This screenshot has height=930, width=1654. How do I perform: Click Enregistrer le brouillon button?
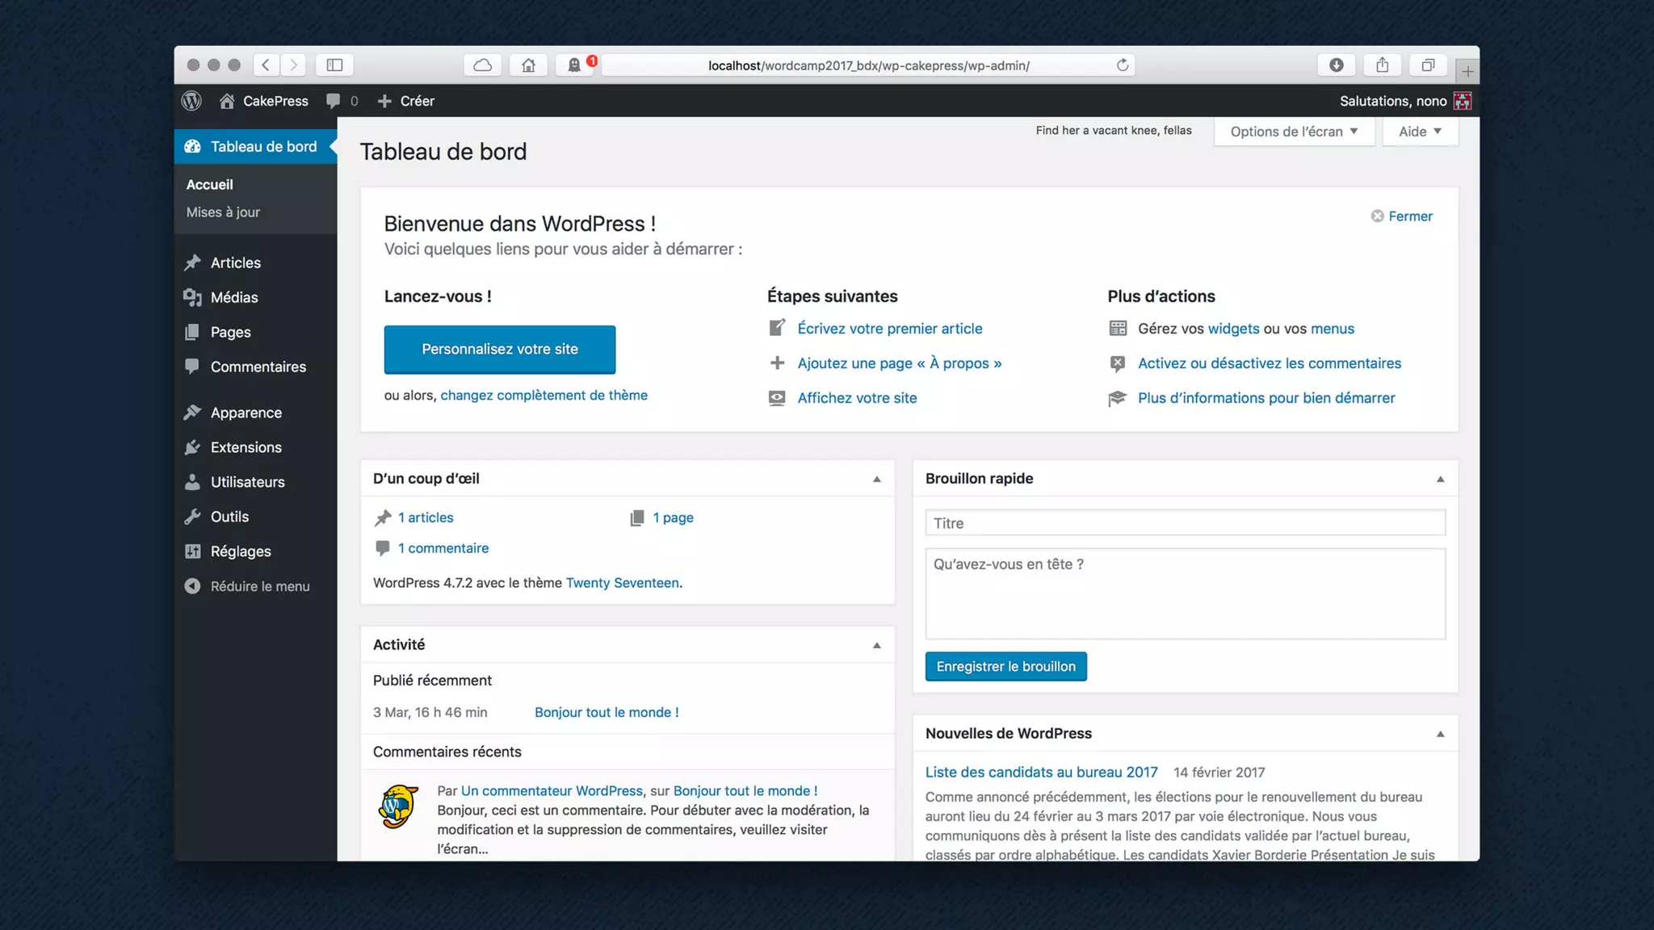click(x=1005, y=667)
